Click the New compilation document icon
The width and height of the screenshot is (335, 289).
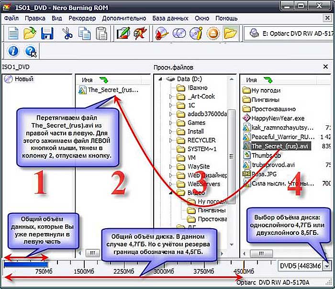13,33
